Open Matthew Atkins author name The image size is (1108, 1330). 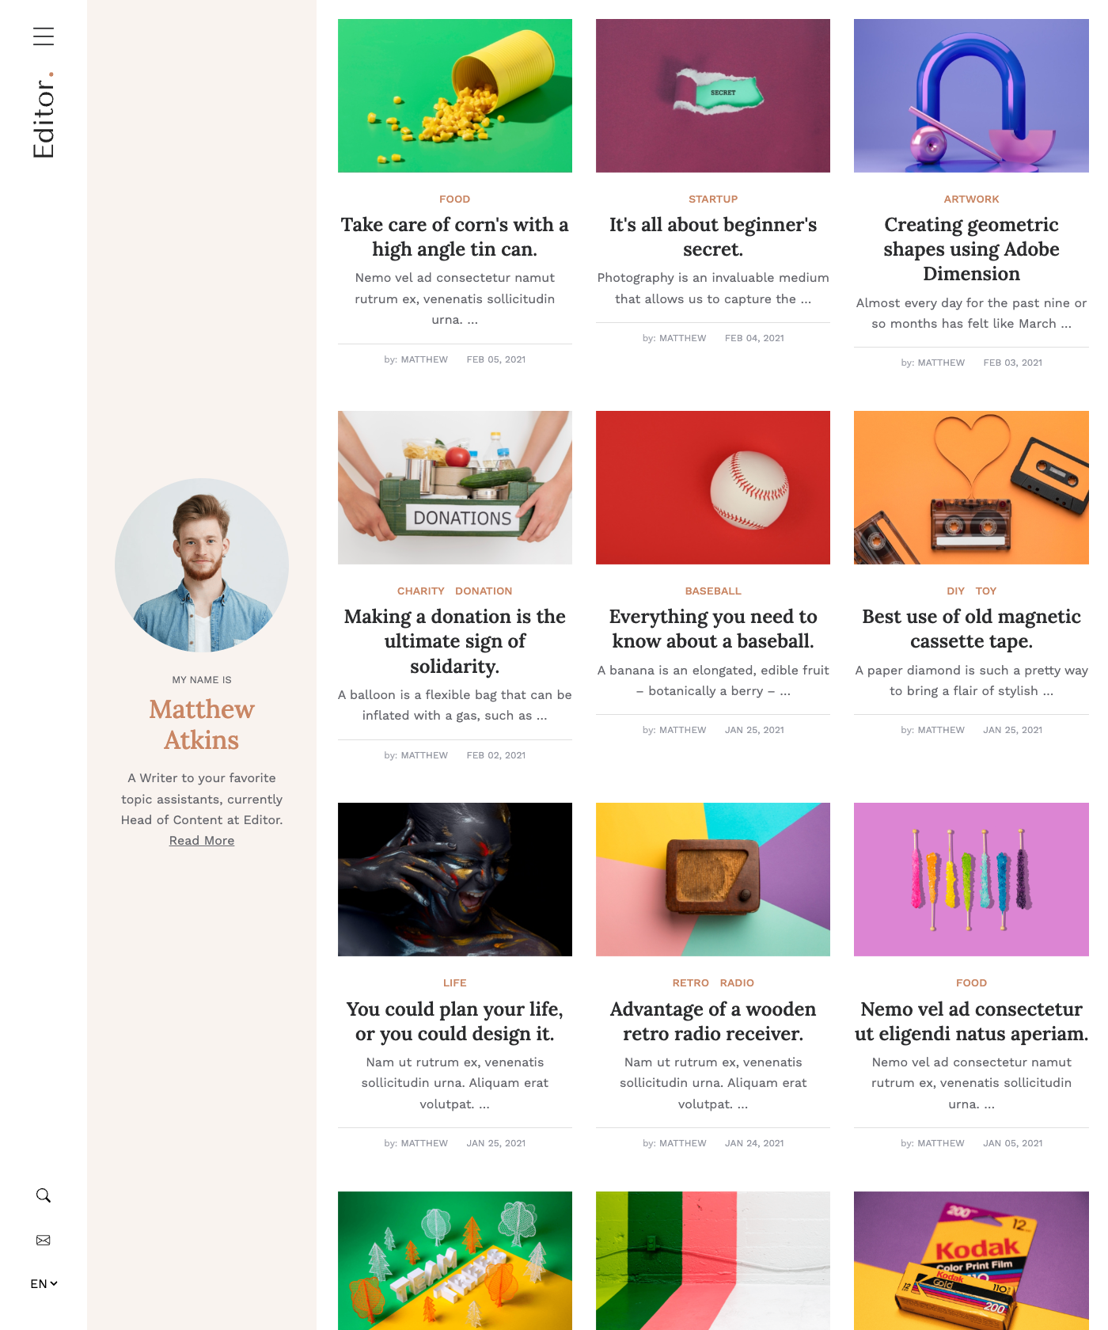[x=202, y=724]
